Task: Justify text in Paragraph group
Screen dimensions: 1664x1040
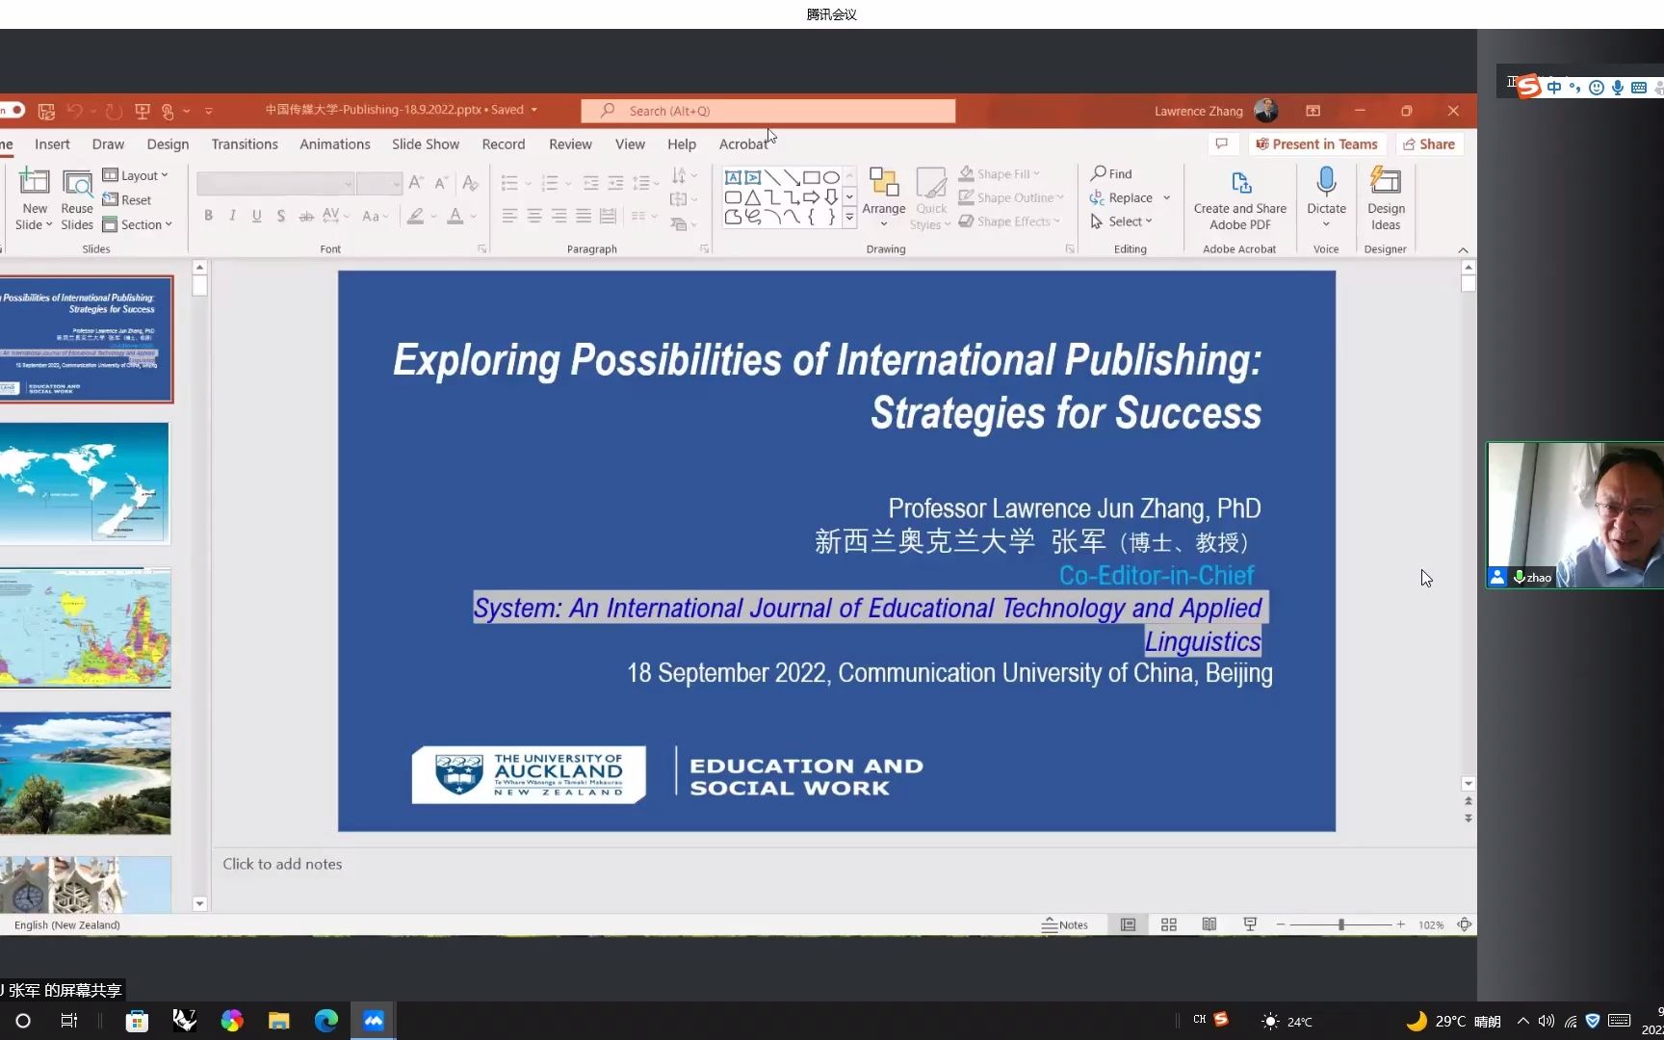Action: click(x=584, y=216)
